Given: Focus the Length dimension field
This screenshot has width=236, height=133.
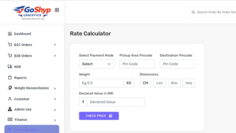Looking at the screenshot, I should (x=160, y=83).
